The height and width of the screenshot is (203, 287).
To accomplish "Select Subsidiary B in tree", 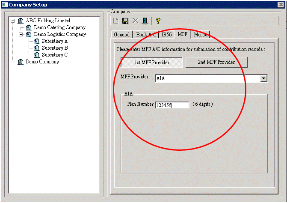I will point(55,48).
